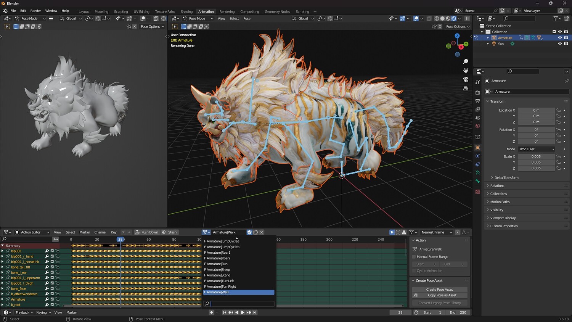
Task: Open the Render menu
Action: pyautogui.click(x=35, y=11)
